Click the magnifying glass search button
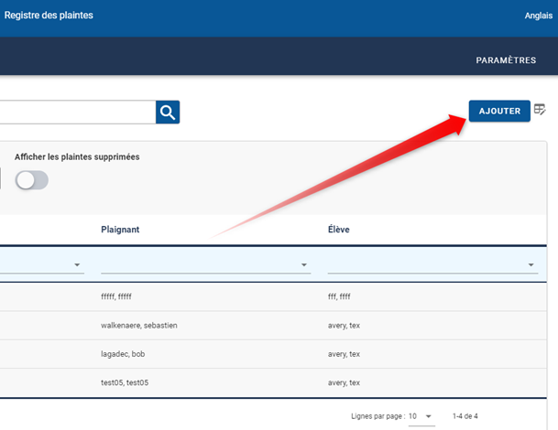 (x=168, y=112)
